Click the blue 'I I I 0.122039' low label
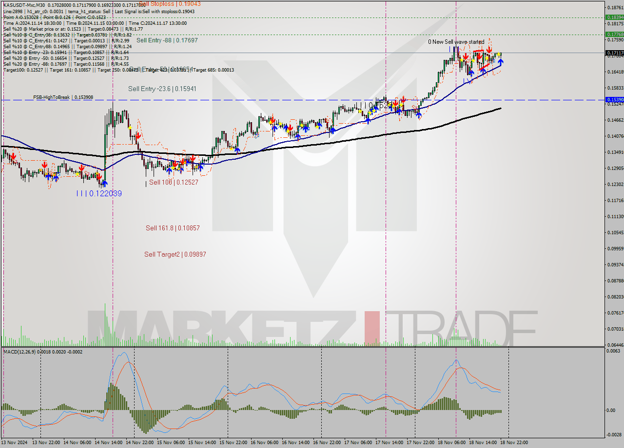Image resolution: width=624 pixels, height=448 pixels. coord(99,193)
